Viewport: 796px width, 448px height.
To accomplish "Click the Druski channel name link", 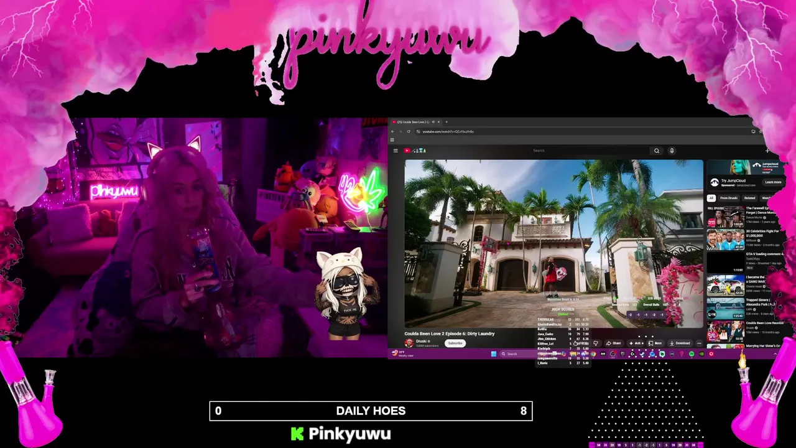I will [x=421, y=341].
